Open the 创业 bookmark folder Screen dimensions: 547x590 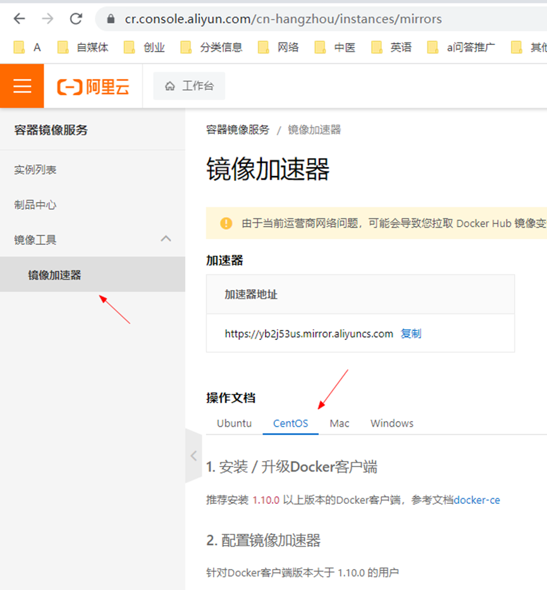pyautogui.click(x=144, y=47)
